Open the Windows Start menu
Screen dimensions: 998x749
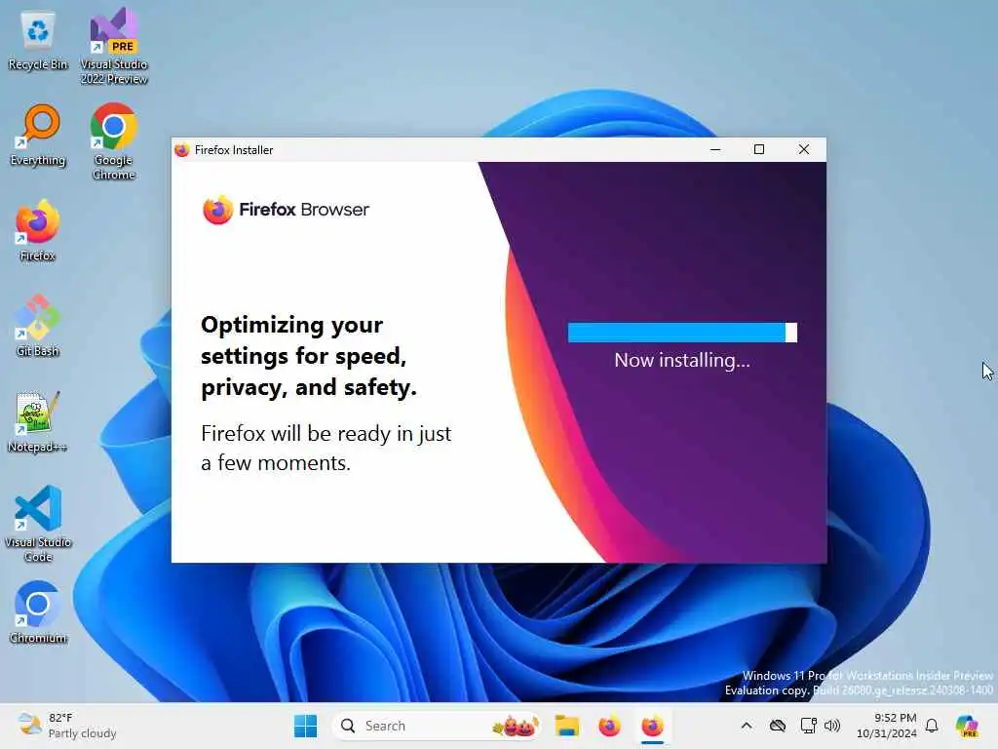click(305, 726)
